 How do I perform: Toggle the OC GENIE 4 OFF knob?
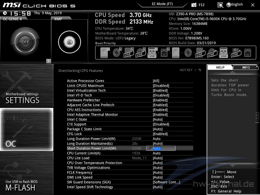(x=25, y=42)
